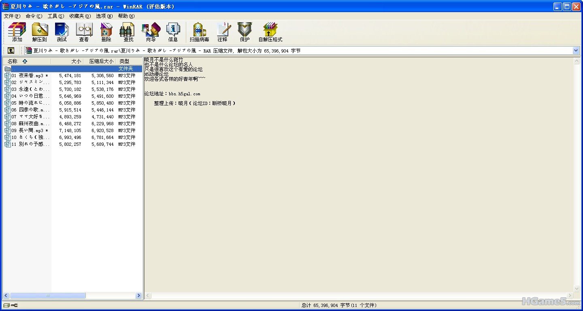This screenshot has width=583, height=311.
Task: Open the 帮助(H) menu
Action: 126,16
